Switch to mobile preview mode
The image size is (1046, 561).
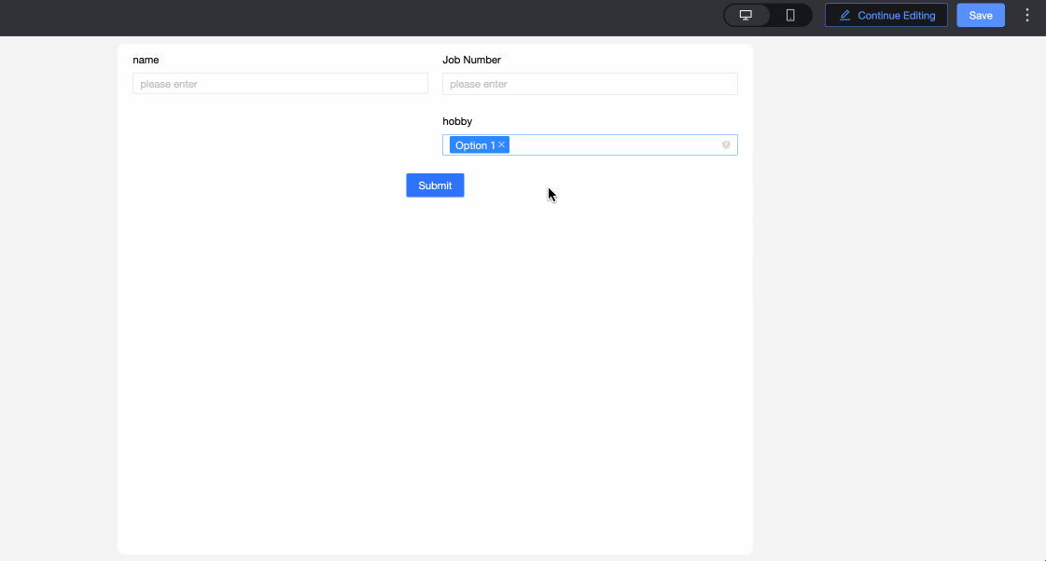pos(789,15)
